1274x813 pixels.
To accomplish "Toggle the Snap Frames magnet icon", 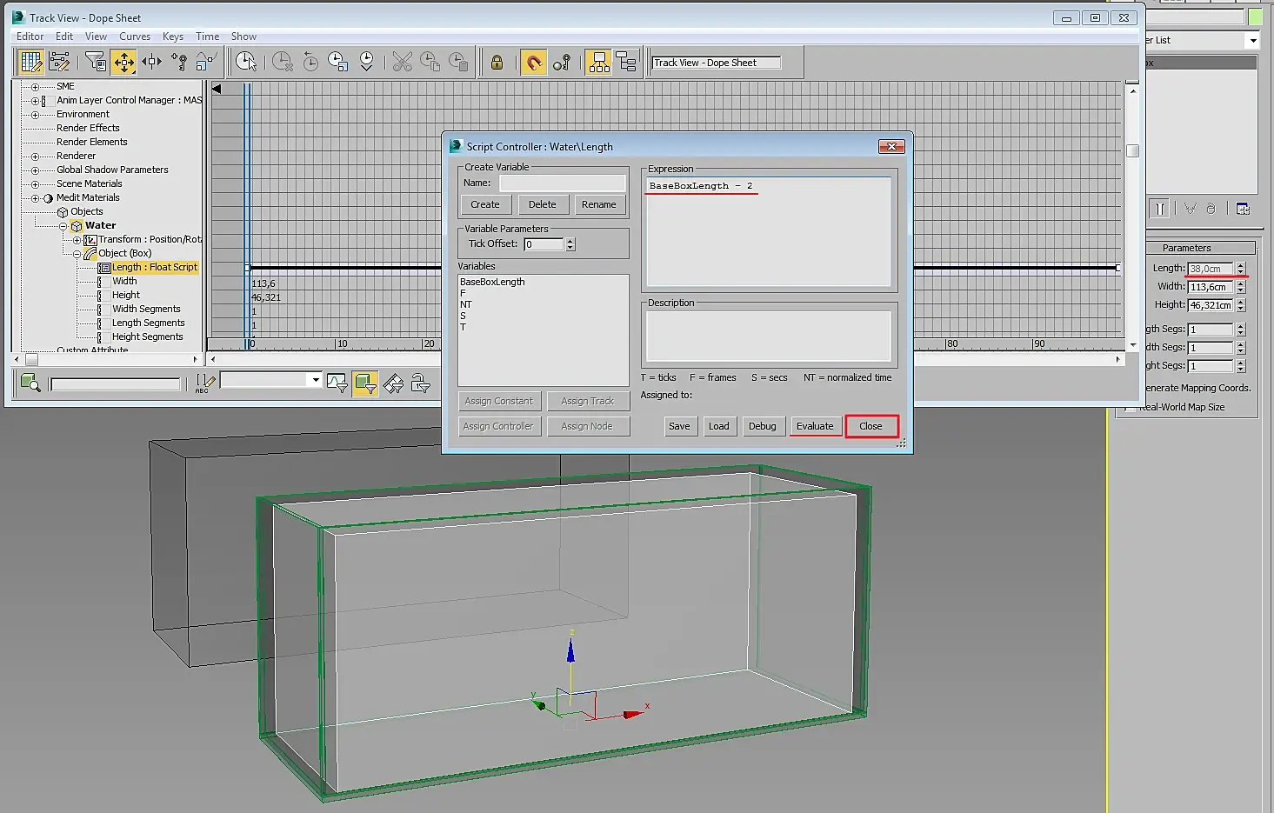I will [x=534, y=62].
